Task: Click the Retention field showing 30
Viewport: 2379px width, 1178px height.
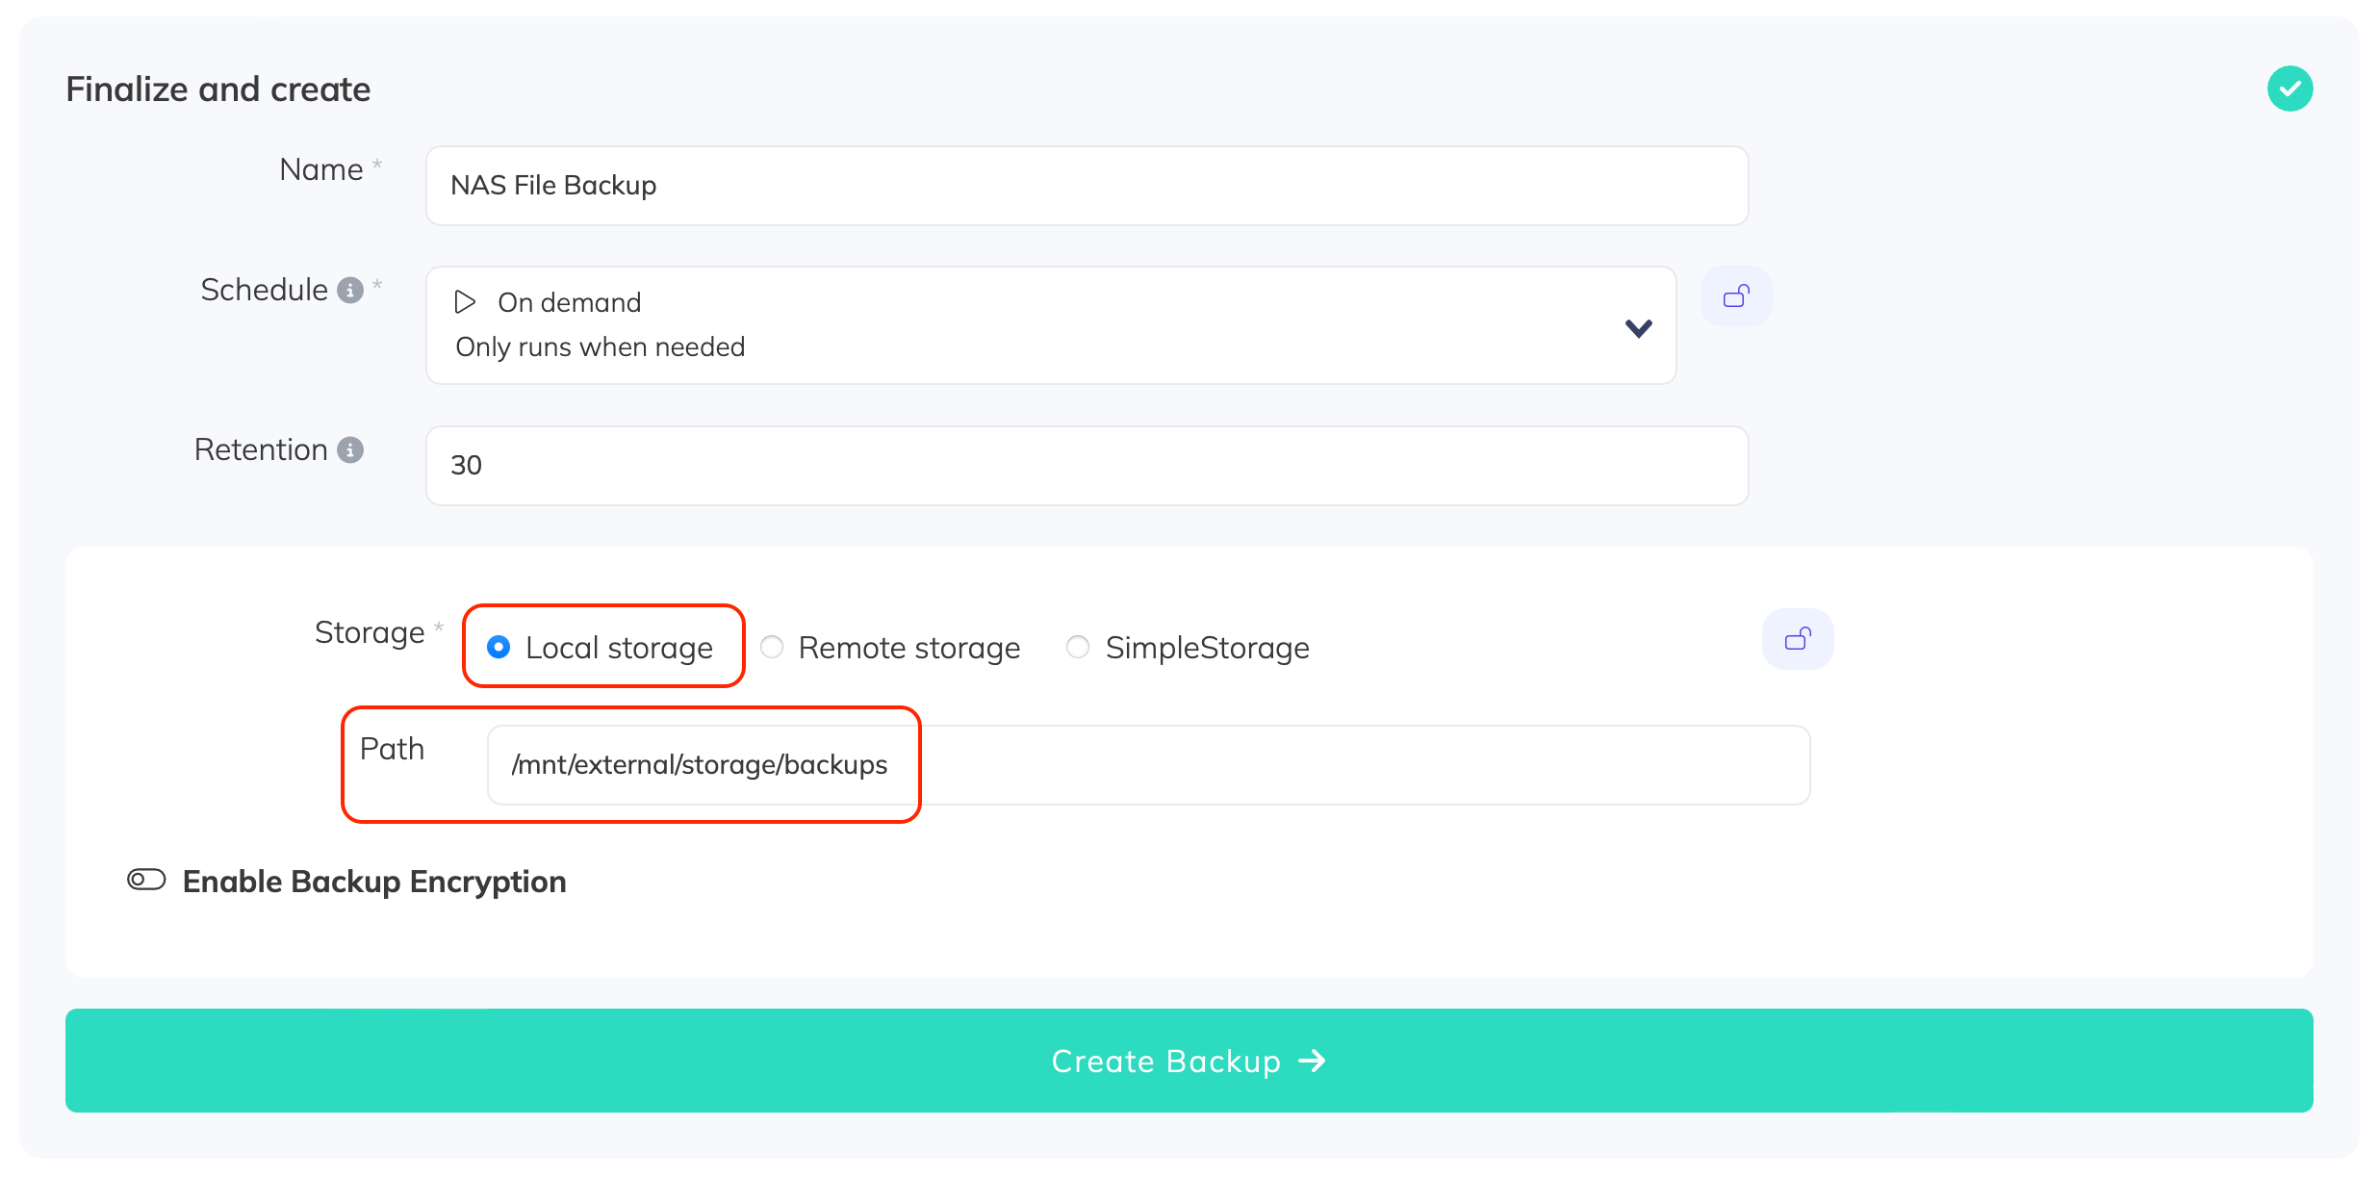Action: 1086,466
